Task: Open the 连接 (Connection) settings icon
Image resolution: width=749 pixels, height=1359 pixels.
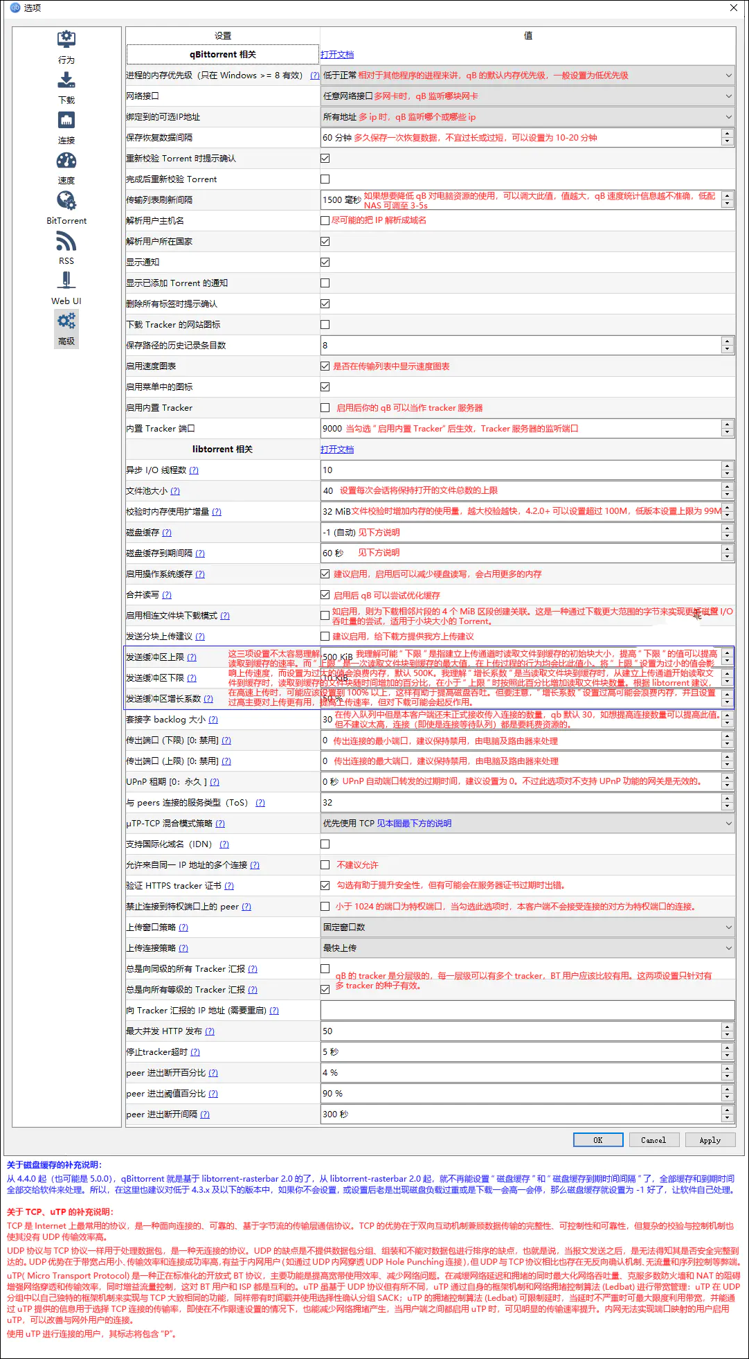Action: [66, 121]
